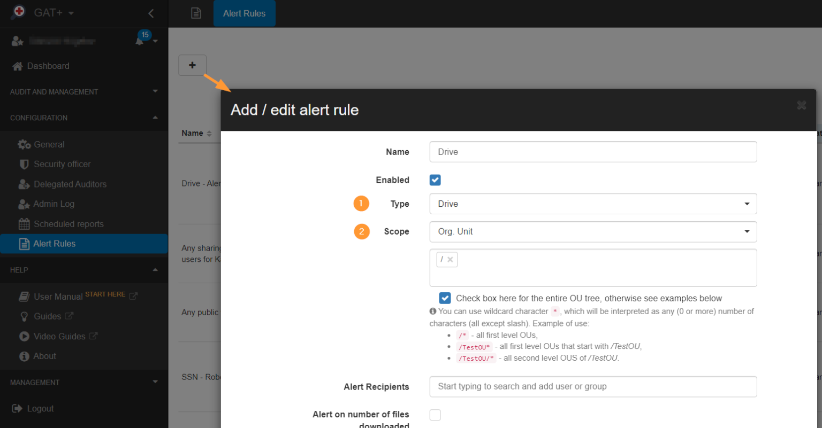Uncheck the Enabled checkbox
Viewport: 822px width, 428px height.
pyautogui.click(x=435, y=180)
